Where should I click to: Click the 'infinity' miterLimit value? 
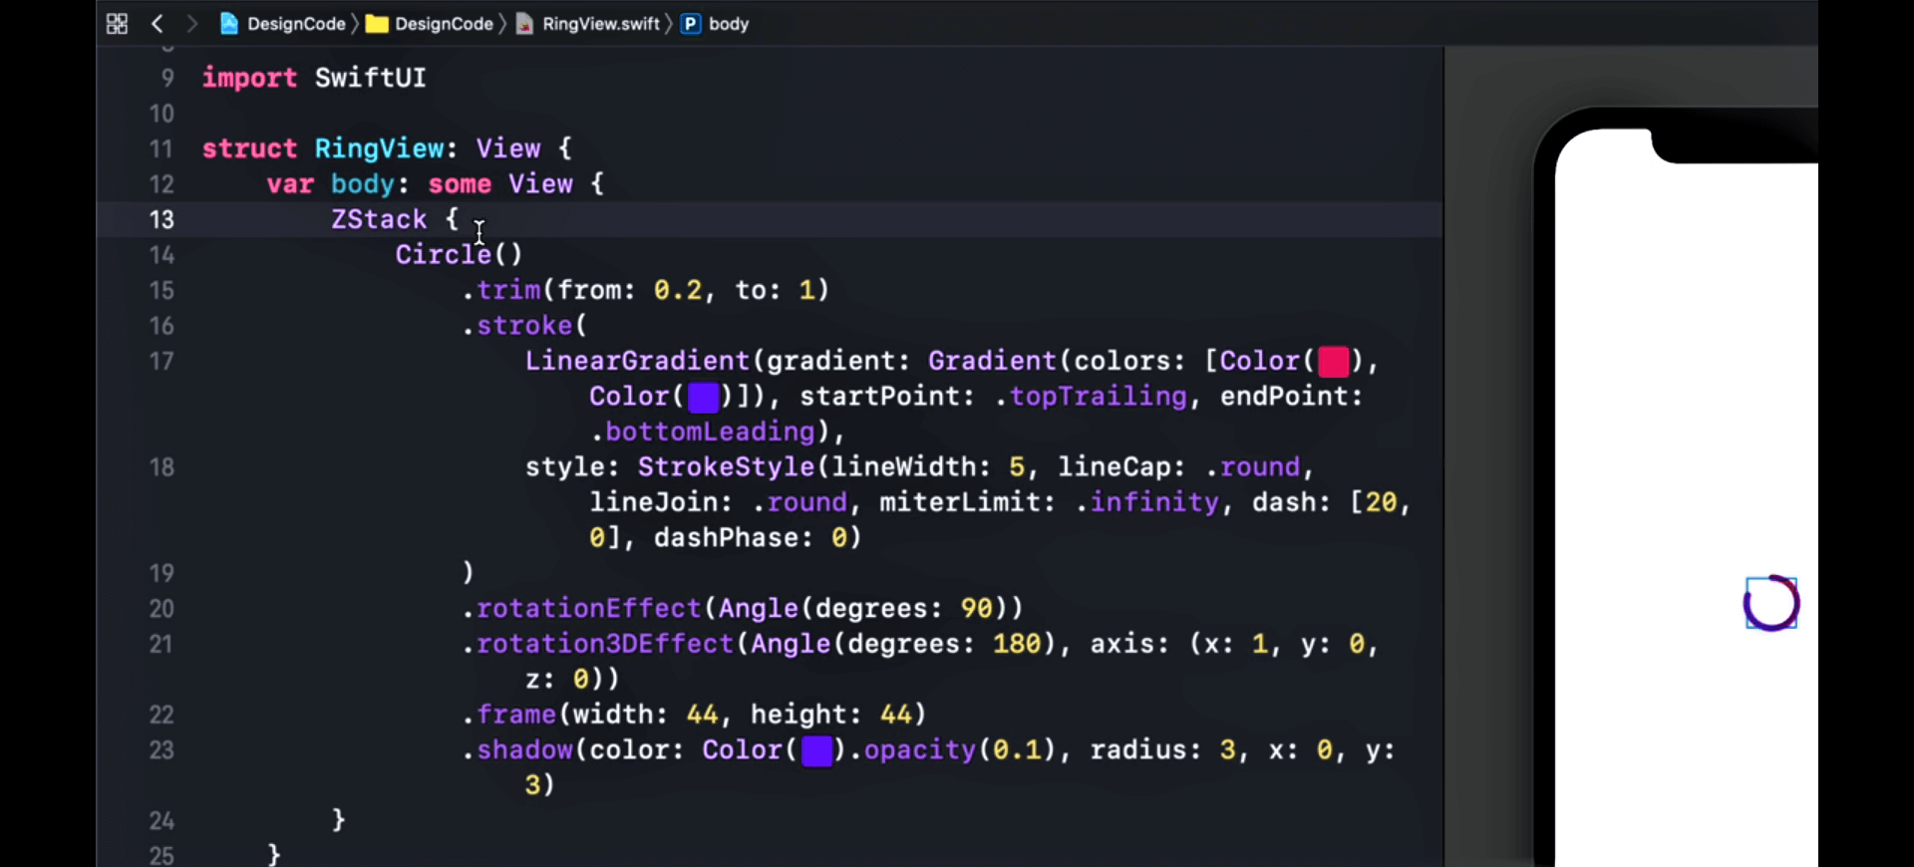1154,502
